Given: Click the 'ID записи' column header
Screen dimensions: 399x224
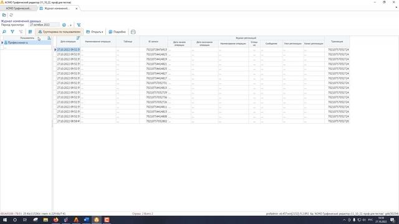Looking at the screenshot, I should click(153, 42).
